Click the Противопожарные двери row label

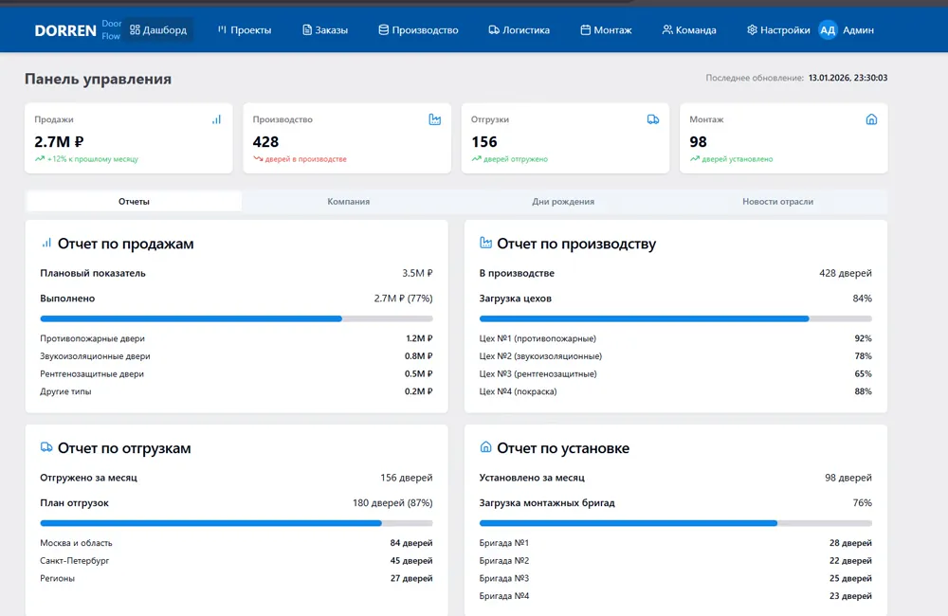pyautogui.click(x=93, y=338)
